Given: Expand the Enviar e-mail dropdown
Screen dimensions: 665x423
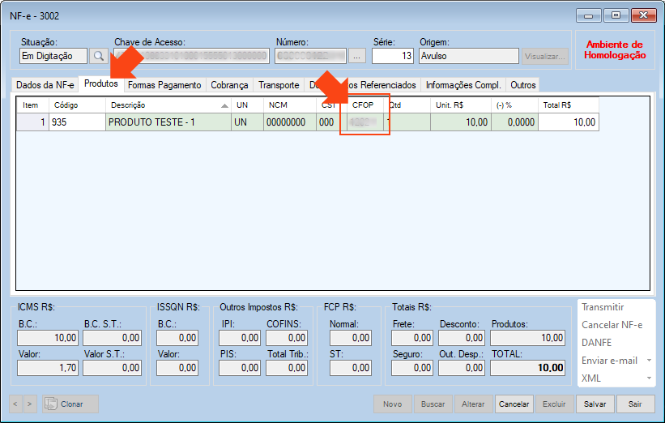Looking at the screenshot, I should tap(648, 361).
